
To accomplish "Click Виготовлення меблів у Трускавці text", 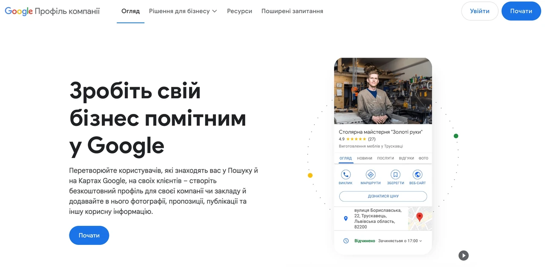I will pos(371,146).
